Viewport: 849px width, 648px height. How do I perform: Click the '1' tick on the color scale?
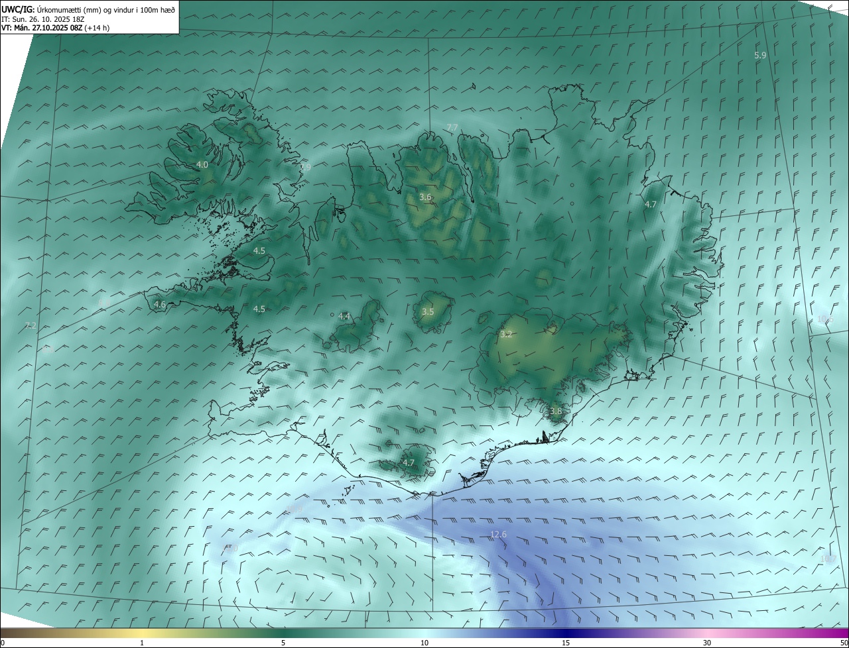tap(142, 643)
